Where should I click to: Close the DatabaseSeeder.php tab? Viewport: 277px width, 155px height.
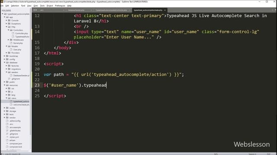point(91,10)
